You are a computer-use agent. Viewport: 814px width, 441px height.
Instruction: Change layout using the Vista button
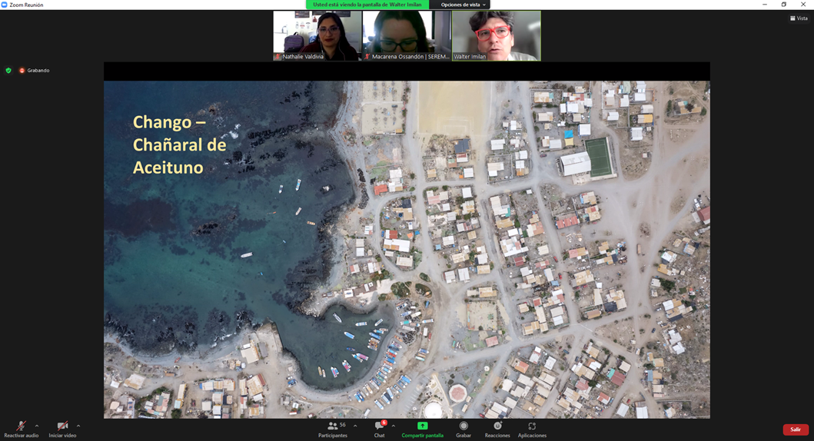pyautogui.click(x=799, y=18)
